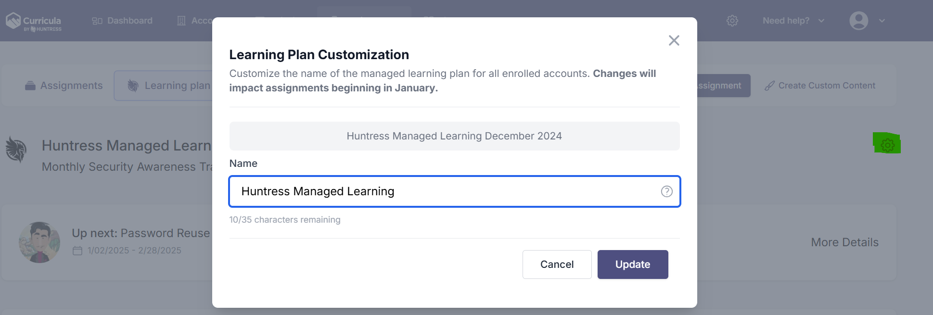This screenshot has height=315, width=933.
Task: Click the Dashboard icon in navigation bar
Action: point(97,21)
